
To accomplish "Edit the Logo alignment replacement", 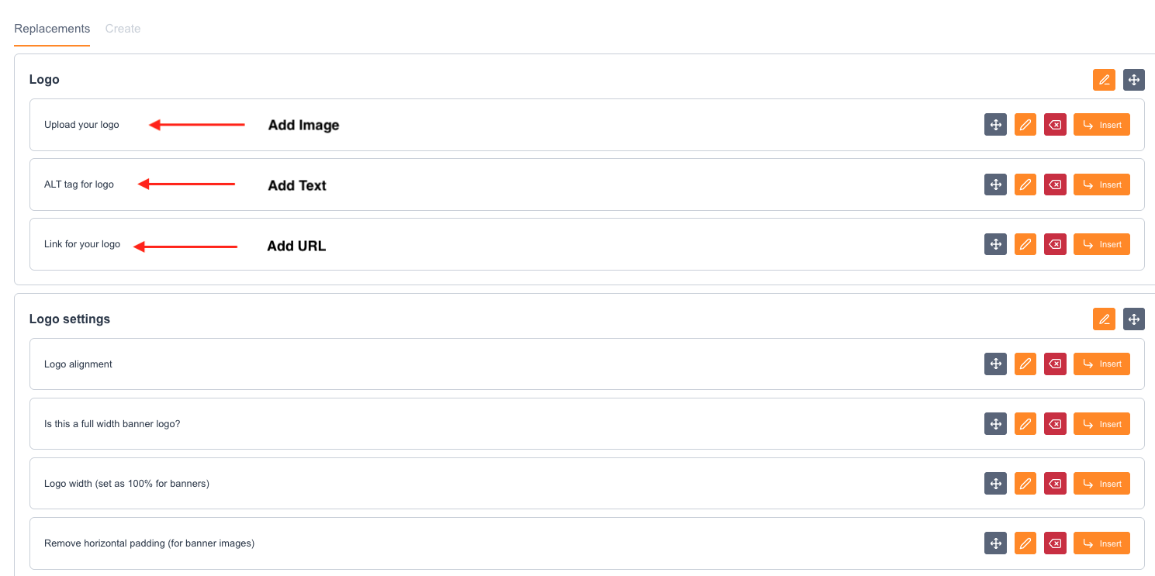I will pyautogui.click(x=1025, y=364).
